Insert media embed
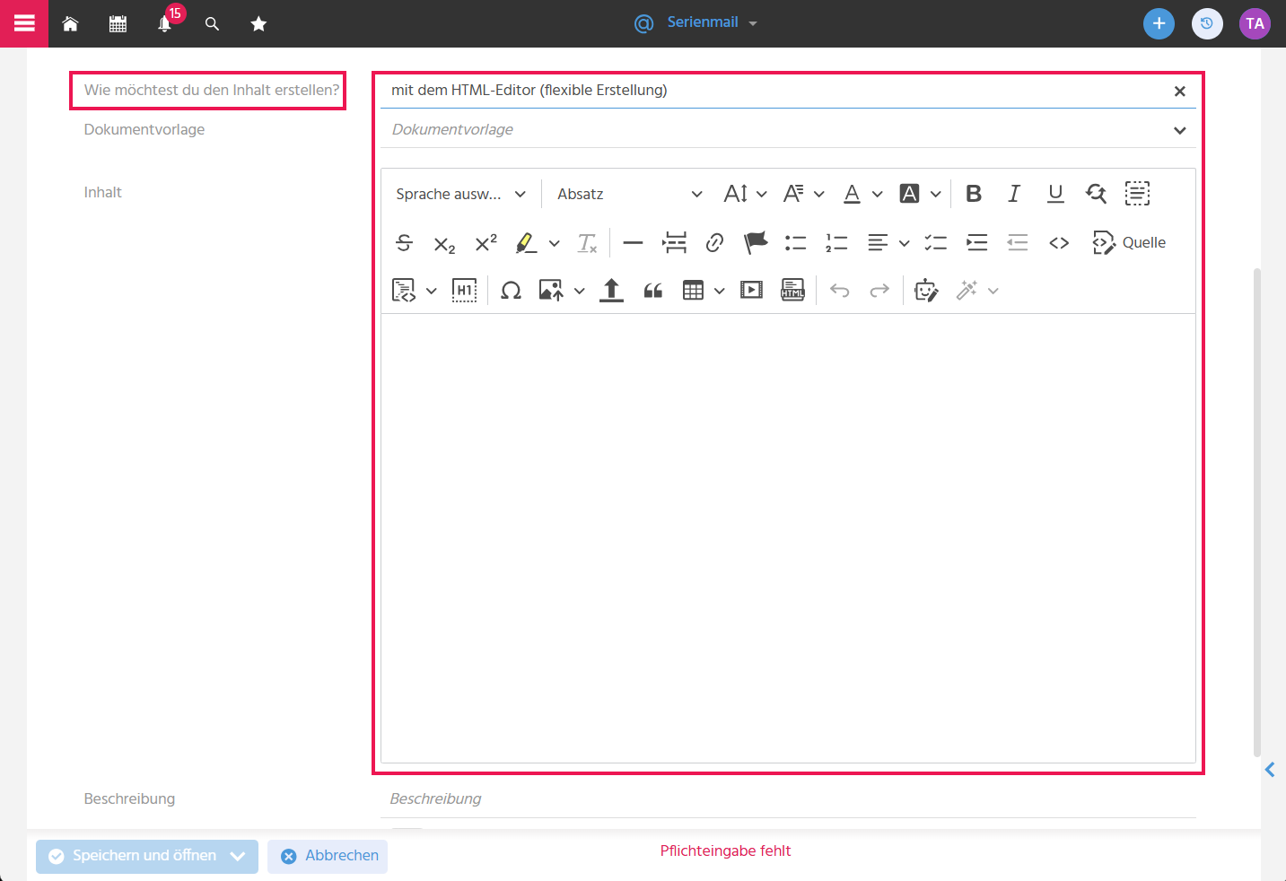 pos(751,291)
